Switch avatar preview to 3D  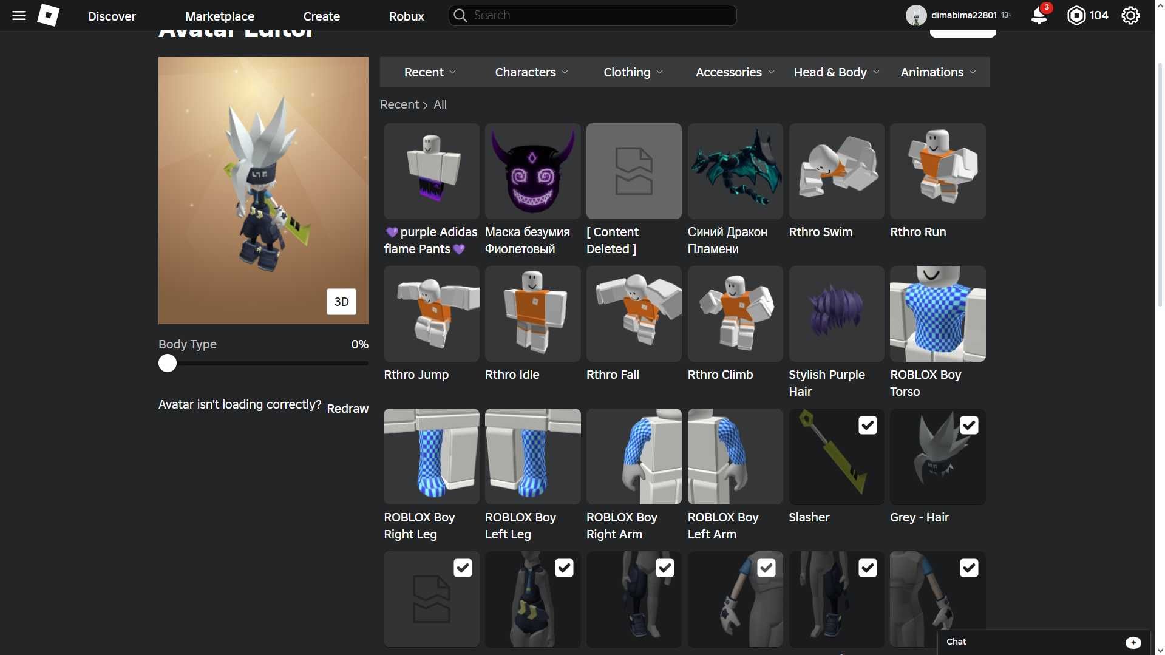(341, 302)
